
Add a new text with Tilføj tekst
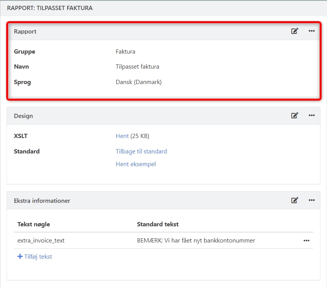point(35,257)
